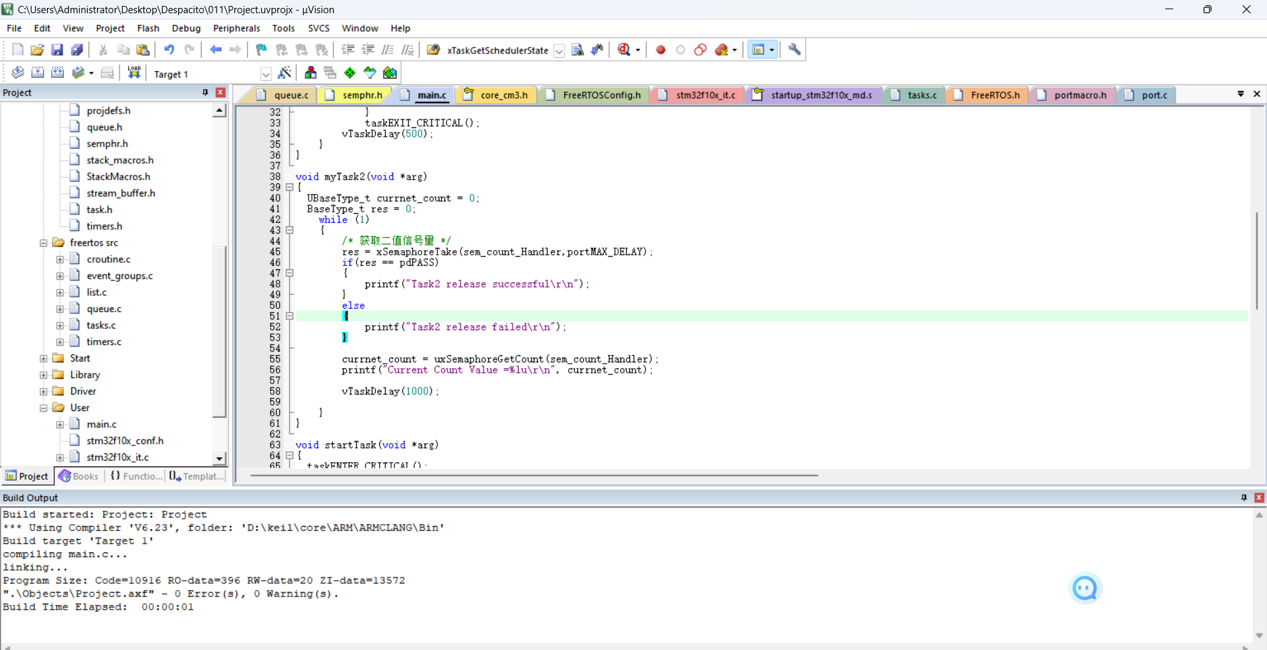The image size is (1267, 650).
Task: Click the editor horizontal scrollbar
Action: (x=533, y=475)
